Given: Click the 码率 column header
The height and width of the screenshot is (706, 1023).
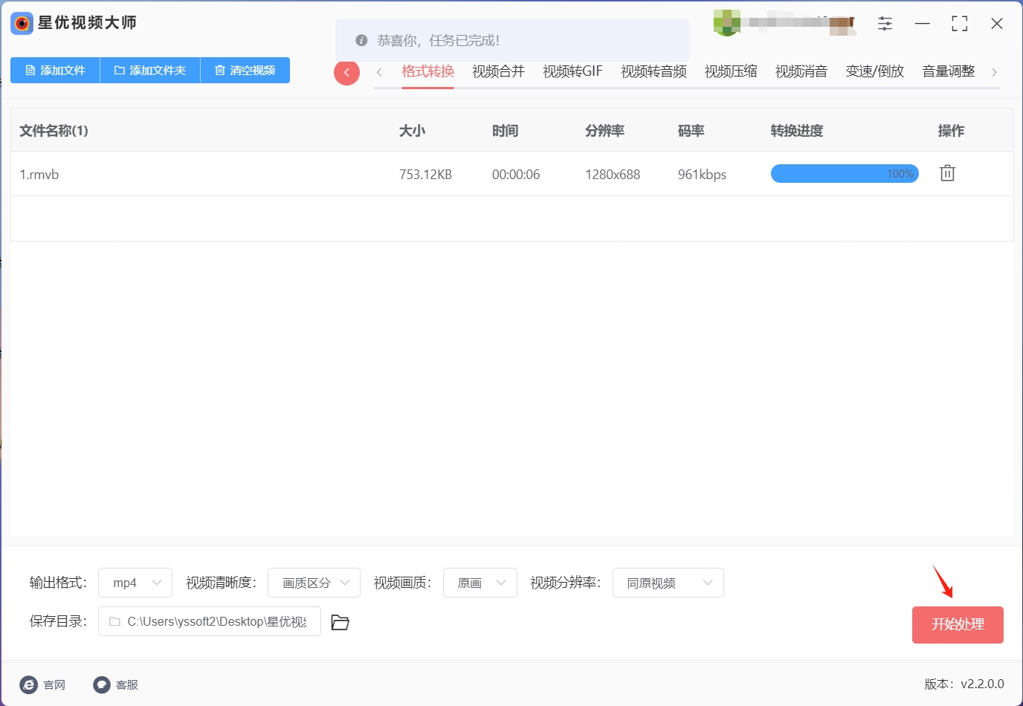Looking at the screenshot, I should click(x=691, y=131).
